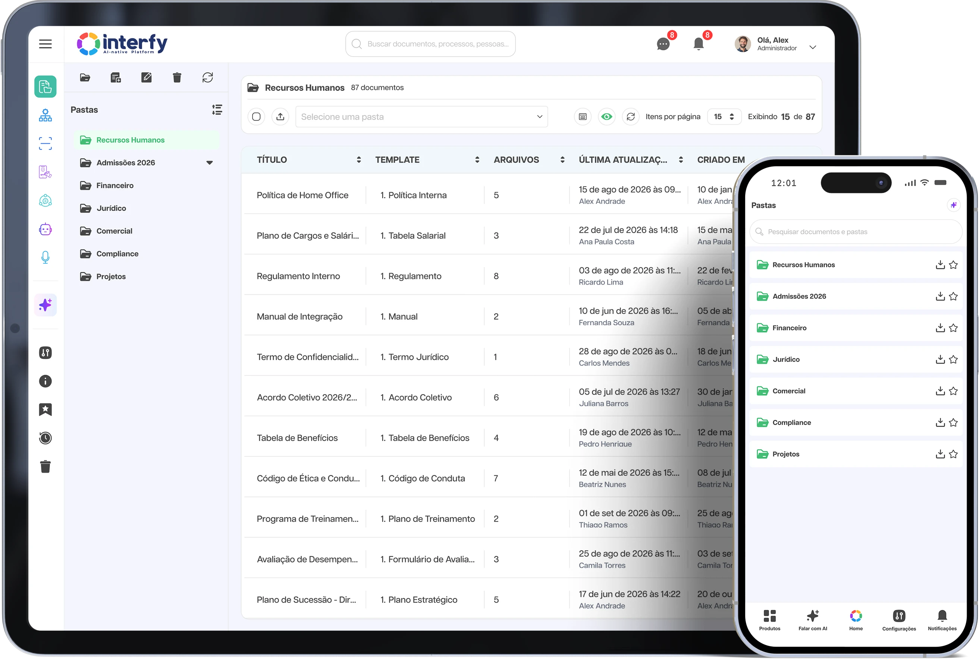Favorite the Jurídico folder on phone
979x659 pixels.
tap(953, 359)
